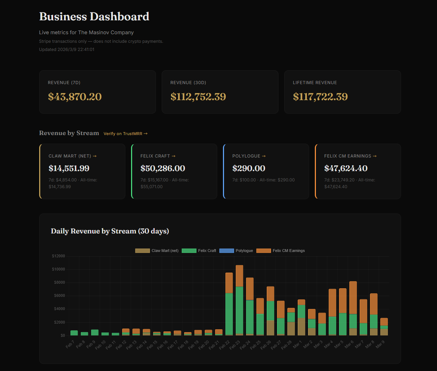Open the Verify on TrustMRR link
The image size is (437, 371).
tap(125, 134)
